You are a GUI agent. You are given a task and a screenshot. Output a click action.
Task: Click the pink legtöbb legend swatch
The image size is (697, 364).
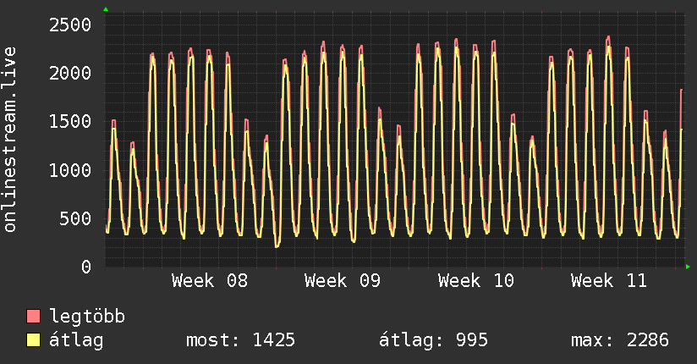[x=33, y=316]
